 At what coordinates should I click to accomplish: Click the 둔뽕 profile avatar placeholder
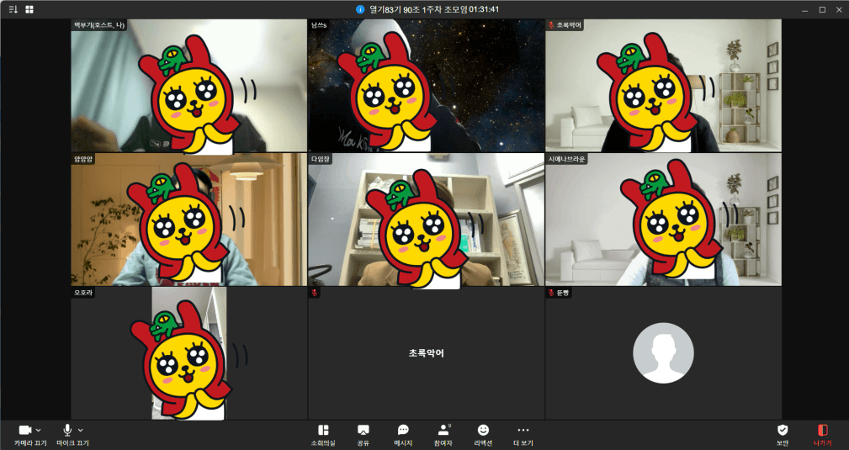(663, 353)
